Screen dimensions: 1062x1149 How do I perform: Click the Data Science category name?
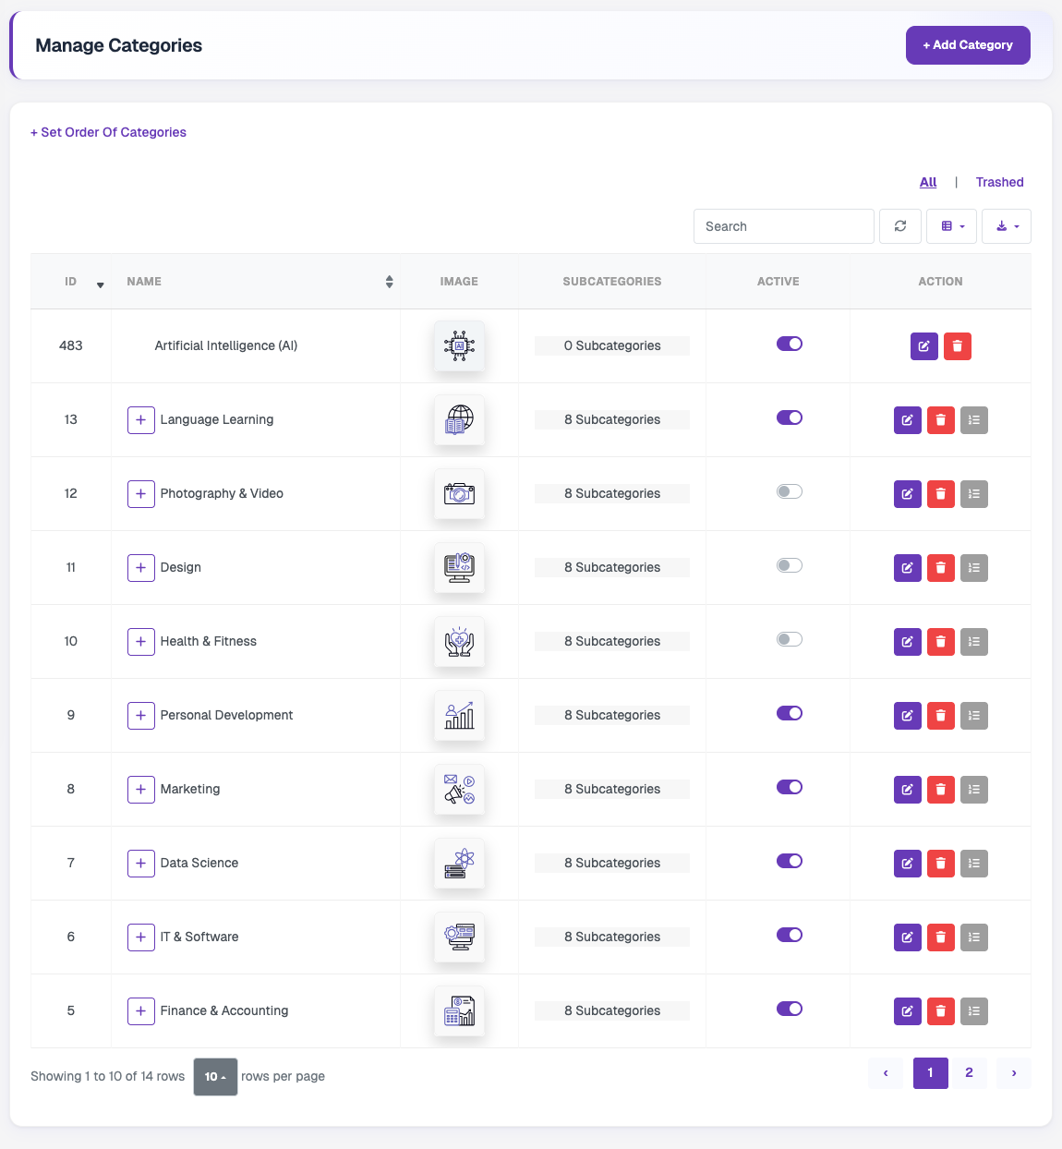(199, 863)
